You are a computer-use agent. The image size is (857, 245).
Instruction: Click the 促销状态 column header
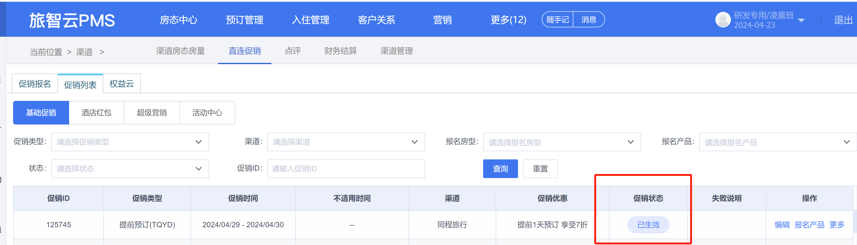click(x=648, y=198)
